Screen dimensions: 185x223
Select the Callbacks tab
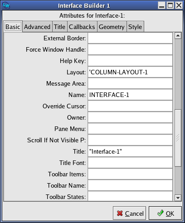[82, 27]
